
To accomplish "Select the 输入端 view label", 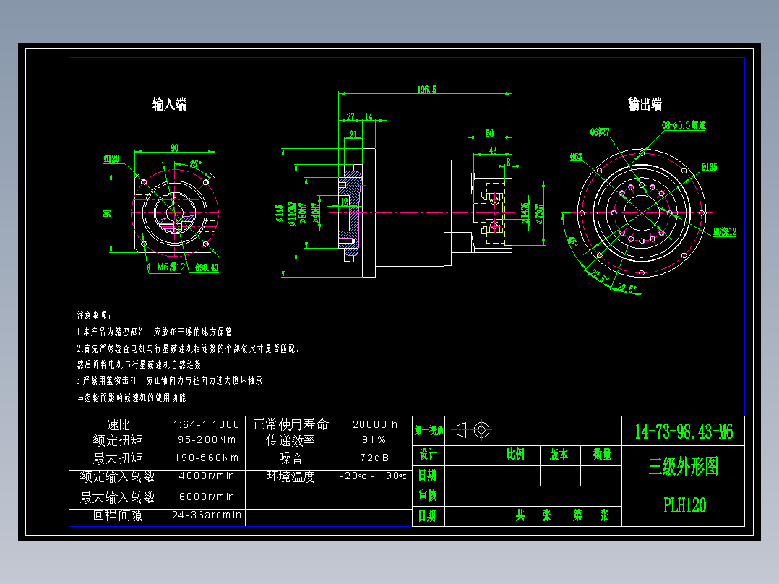I will tap(168, 103).
